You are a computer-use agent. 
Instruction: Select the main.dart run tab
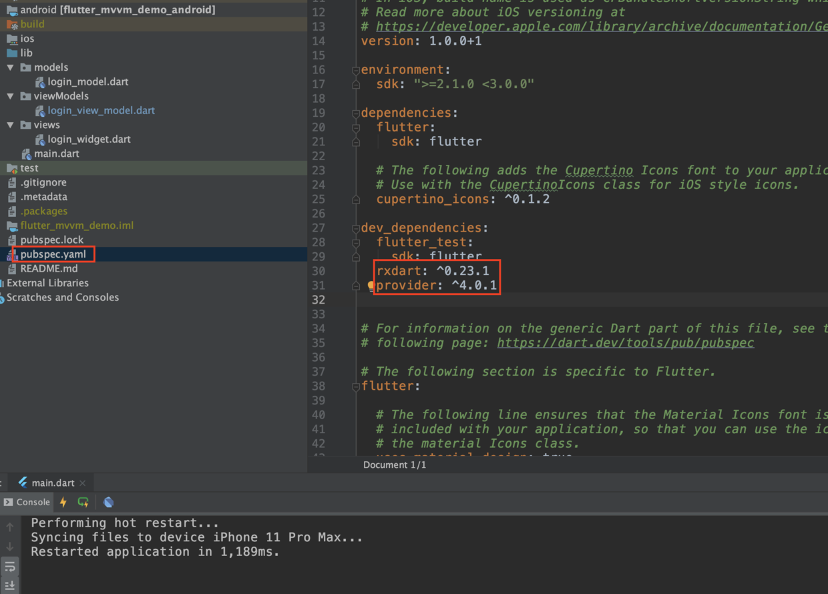(53, 483)
